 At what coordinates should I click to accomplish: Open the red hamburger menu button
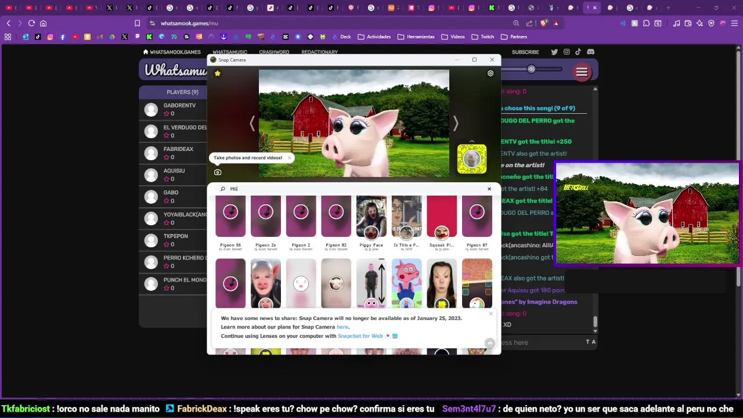click(582, 72)
